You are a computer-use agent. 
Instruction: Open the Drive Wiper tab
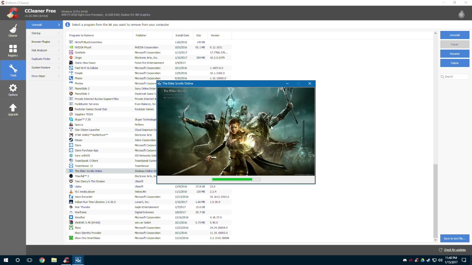44,76
